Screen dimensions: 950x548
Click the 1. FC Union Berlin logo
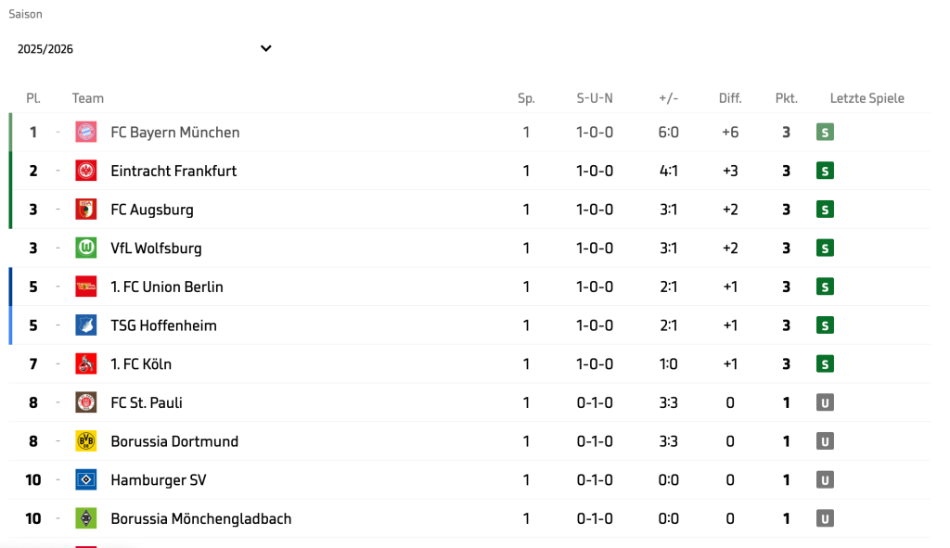(x=86, y=287)
